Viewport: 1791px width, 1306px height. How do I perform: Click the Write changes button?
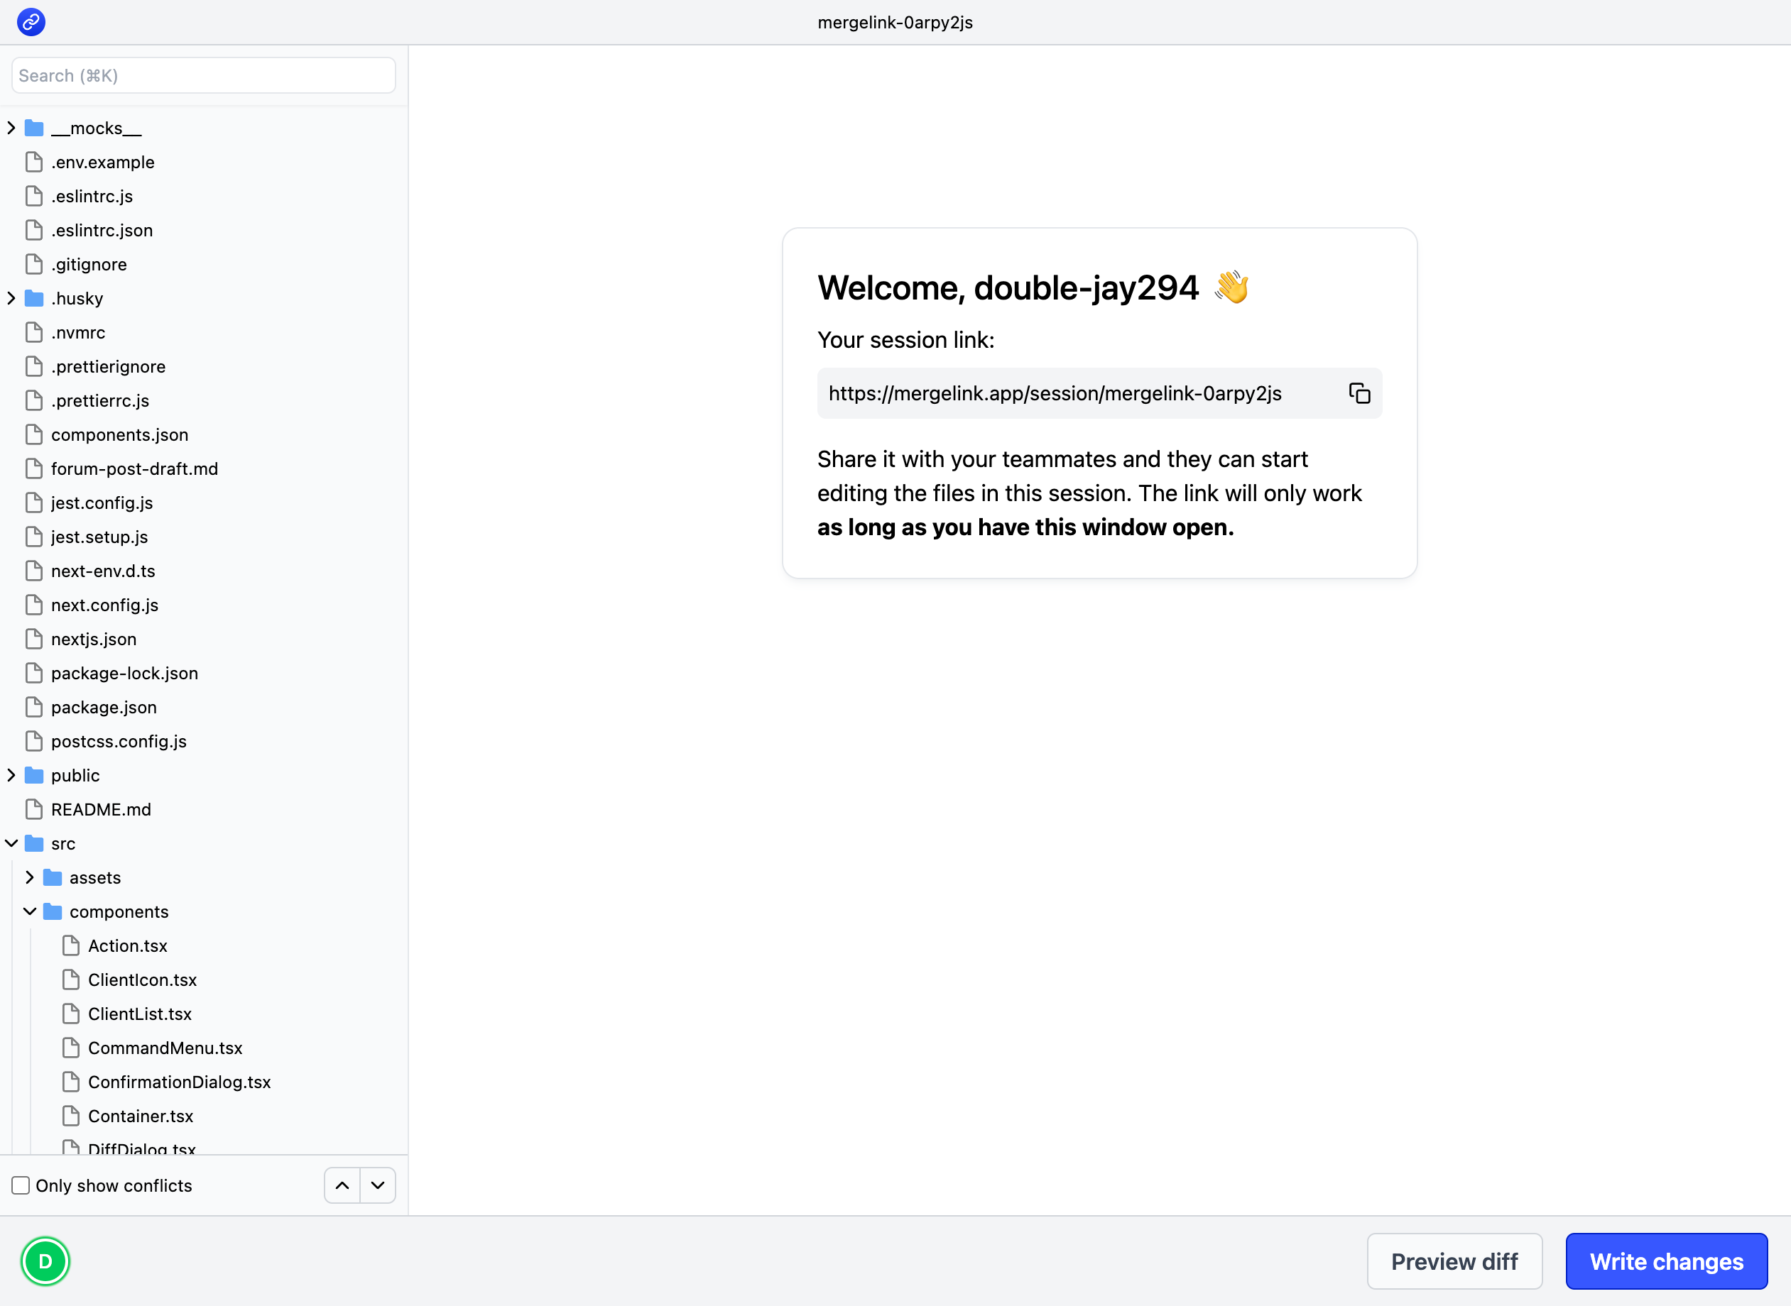[1666, 1261]
